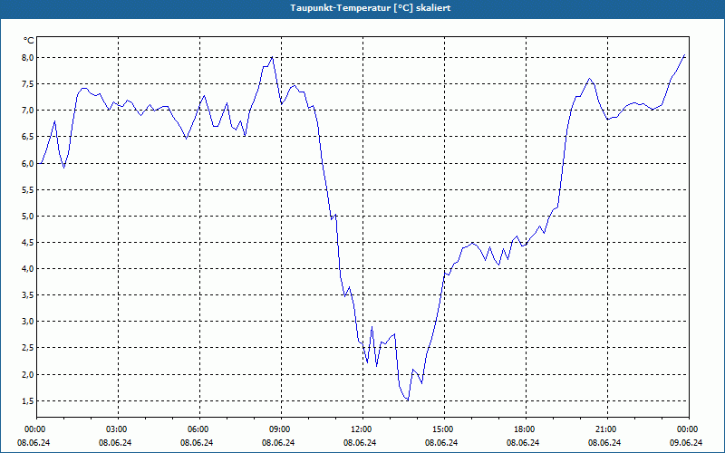Click the '09:00' time label
Viewport: 725px width, 453px height.
tap(281, 429)
